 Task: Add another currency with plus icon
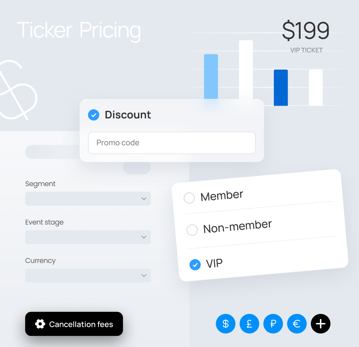(320, 324)
